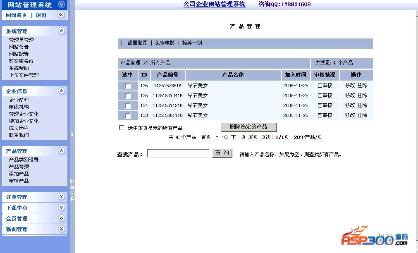Open 管理员管理 in sidebar
Image resolution: width=418 pixels, height=253 pixels.
pyautogui.click(x=21, y=40)
